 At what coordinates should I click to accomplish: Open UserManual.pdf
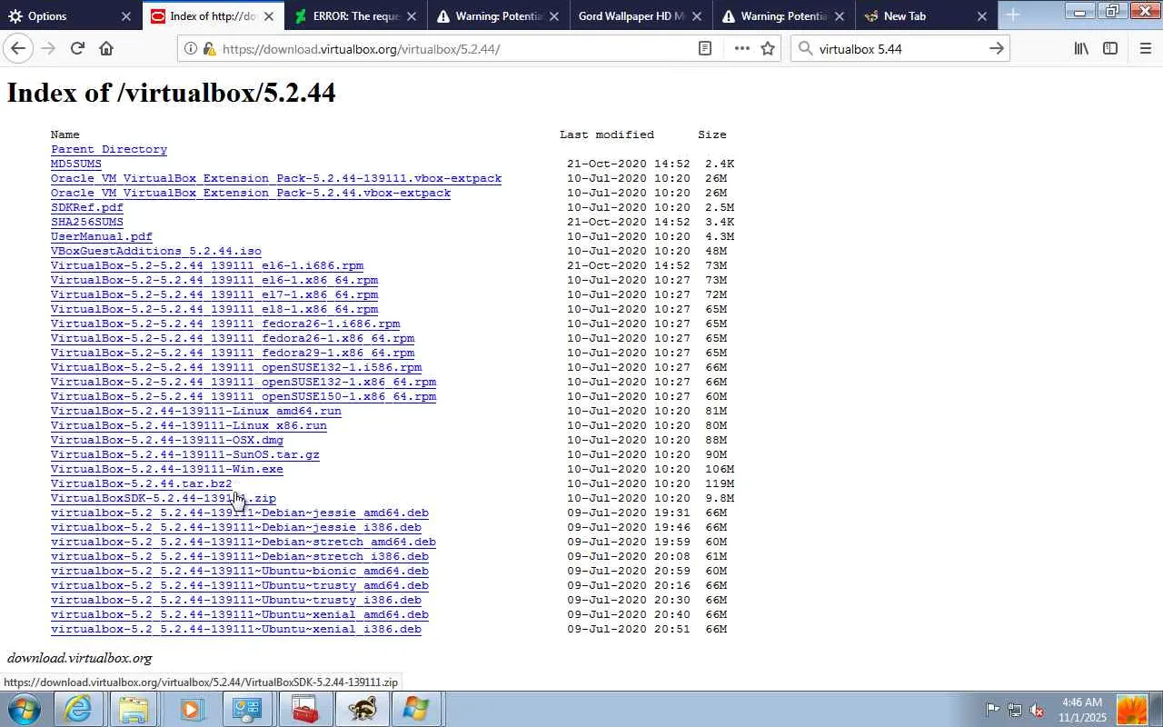click(x=102, y=236)
